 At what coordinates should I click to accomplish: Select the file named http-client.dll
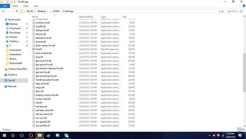click(x=42, y=84)
